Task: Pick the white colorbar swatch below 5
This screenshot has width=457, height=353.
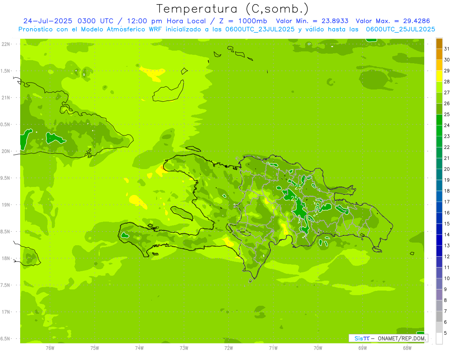Action: (439, 339)
